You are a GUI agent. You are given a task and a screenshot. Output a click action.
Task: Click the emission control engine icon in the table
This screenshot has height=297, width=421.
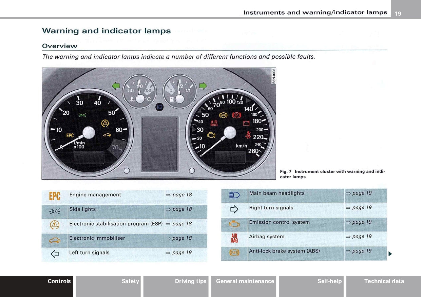pyautogui.click(x=234, y=224)
